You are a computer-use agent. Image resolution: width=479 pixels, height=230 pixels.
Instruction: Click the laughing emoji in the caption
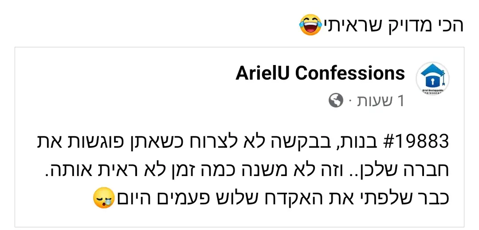tap(310, 25)
